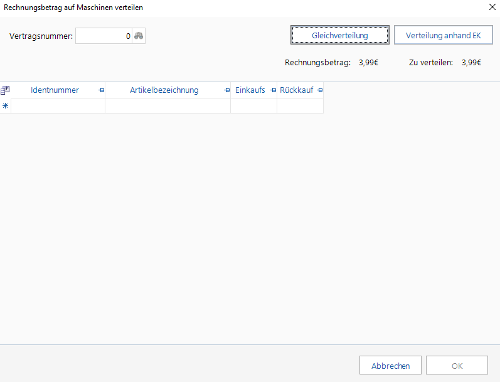Pin the Artikelbezeichnung column
500x382 pixels.
coord(226,90)
